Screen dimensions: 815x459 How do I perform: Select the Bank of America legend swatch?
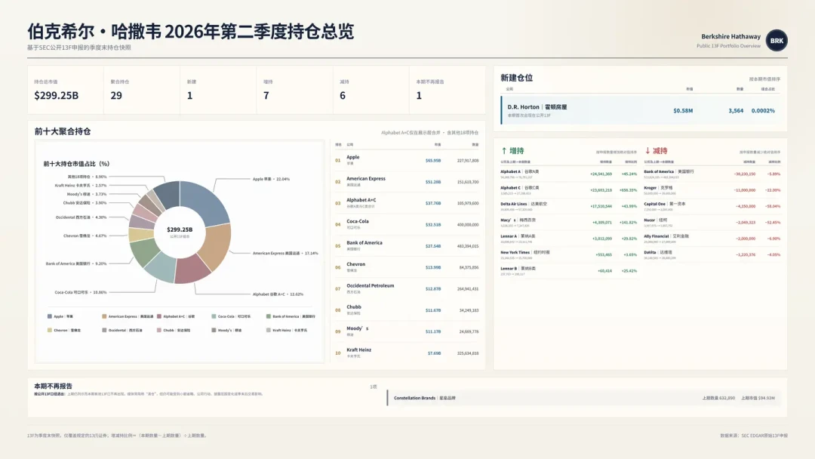tap(268, 316)
